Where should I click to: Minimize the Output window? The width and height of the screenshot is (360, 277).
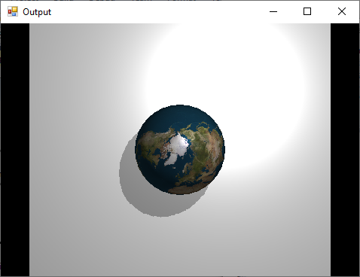coord(273,11)
